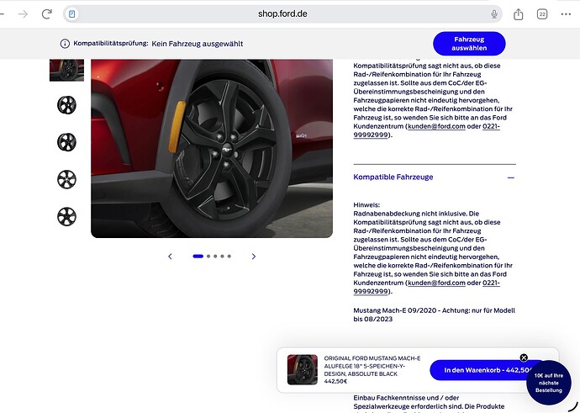Open the reader/page icon in address bar

[x=72, y=14]
